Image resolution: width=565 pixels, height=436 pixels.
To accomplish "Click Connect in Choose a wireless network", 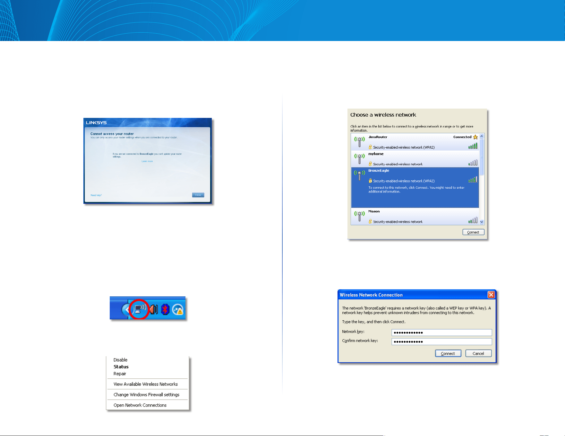I will [473, 232].
